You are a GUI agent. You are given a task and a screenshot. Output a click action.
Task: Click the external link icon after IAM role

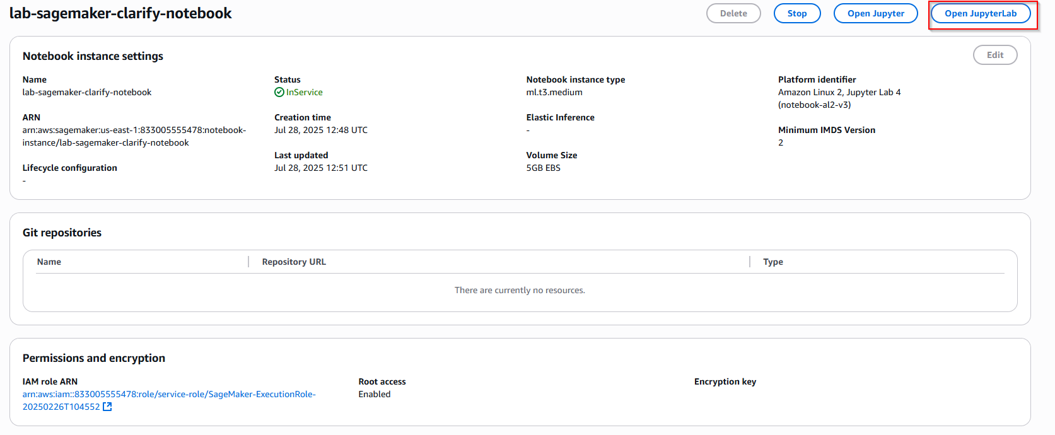pos(107,407)
